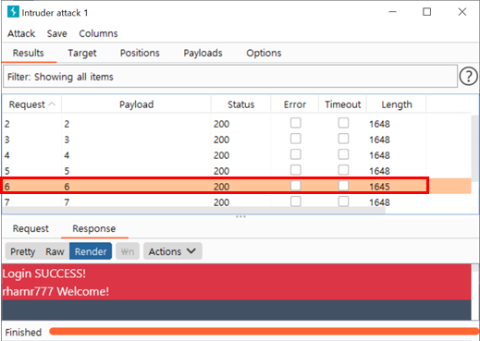Select the Pretty view mode
Image resolution: width=480 pixels, height=341 pixels.
click(23, 251)
